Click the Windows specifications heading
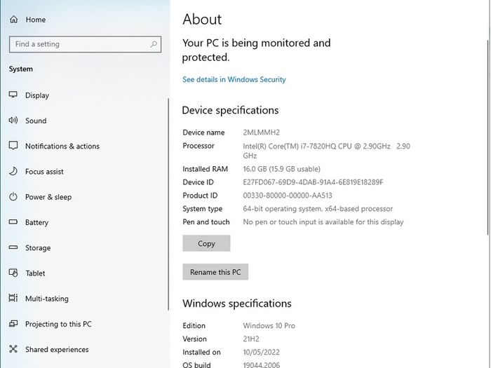The height and width of the screenshot is (368, 491). 237,304
